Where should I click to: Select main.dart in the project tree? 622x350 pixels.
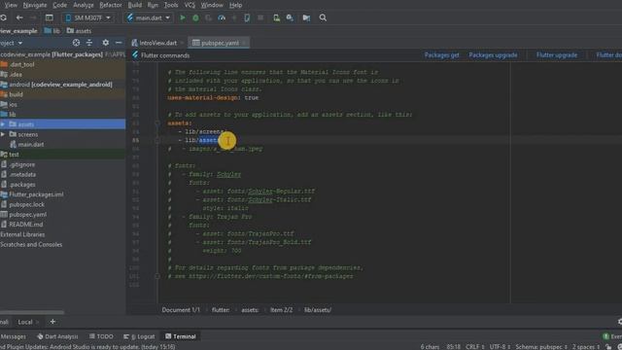(x=31, y=145)
